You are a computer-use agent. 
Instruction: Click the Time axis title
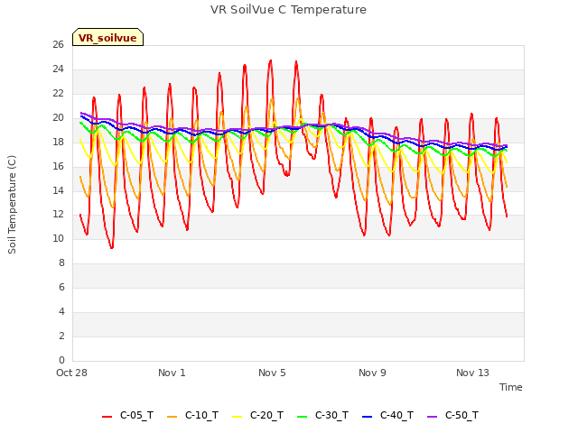pos(511,387)
